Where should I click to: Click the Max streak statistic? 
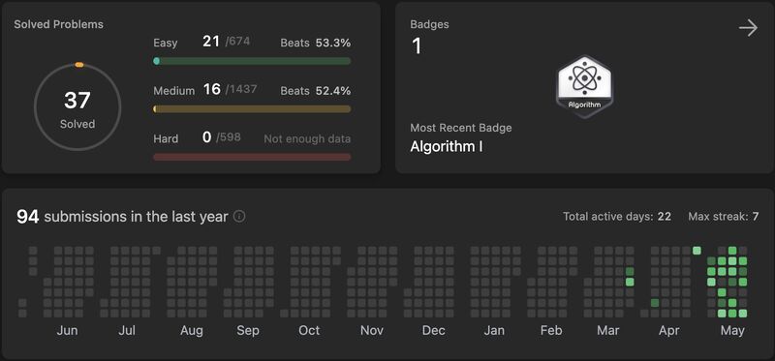(x=723, y=216)
